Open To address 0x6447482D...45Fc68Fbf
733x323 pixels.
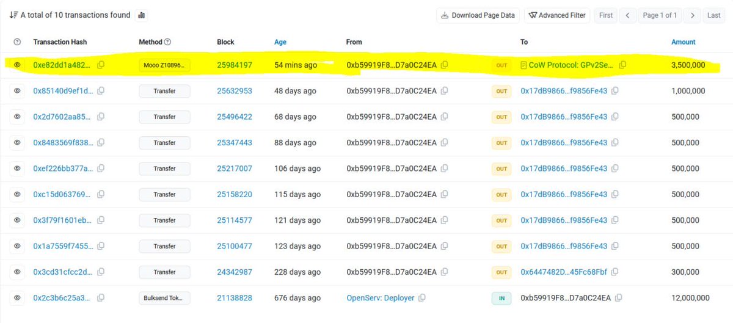click(564, 272)
